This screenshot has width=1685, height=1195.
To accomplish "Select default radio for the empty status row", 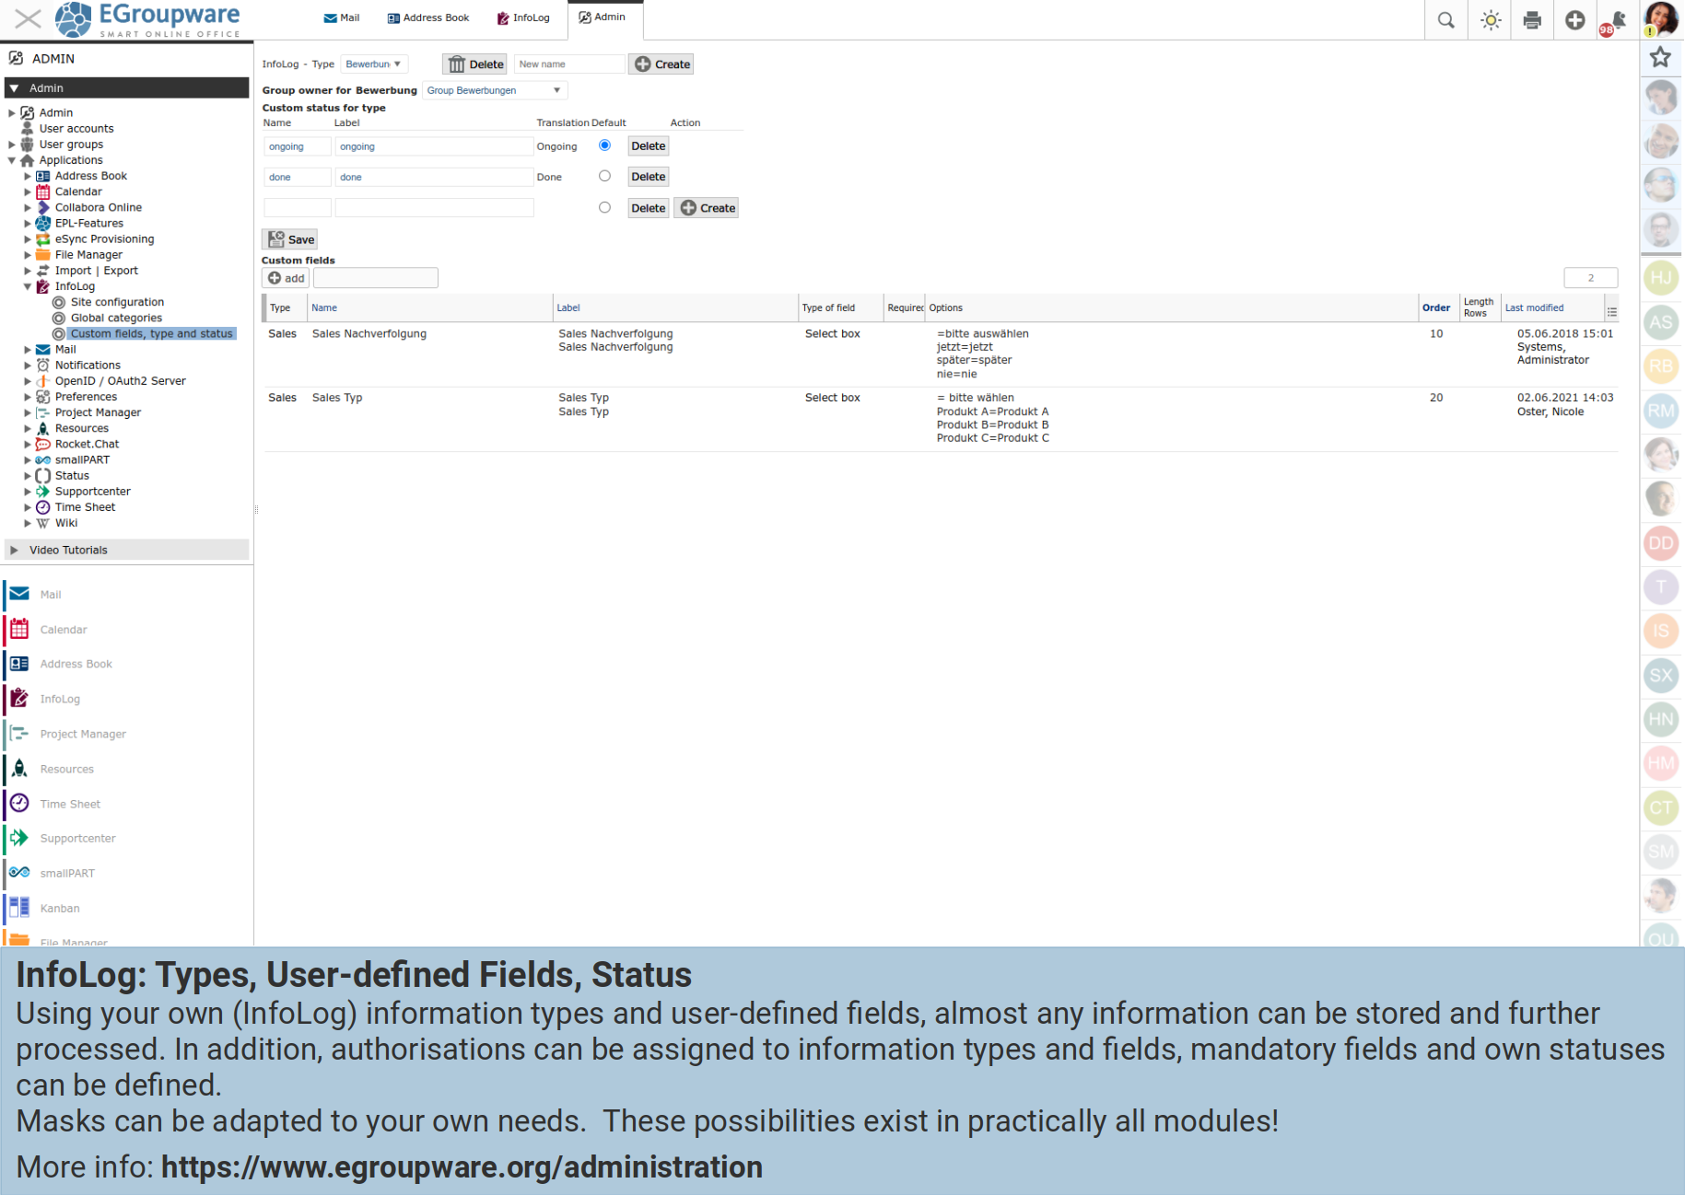I will click(x=604, y=207).
